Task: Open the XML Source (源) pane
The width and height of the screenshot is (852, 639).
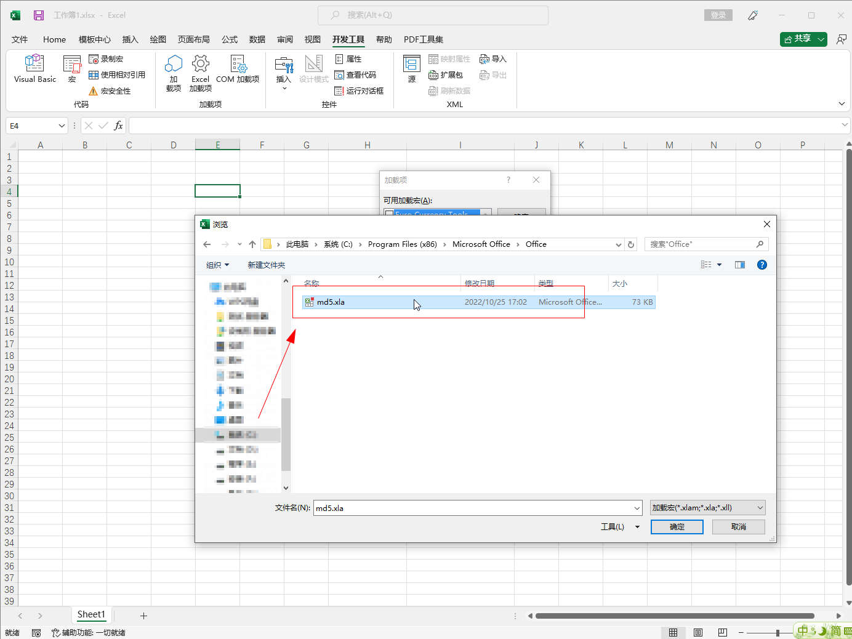Action: (411, 69)
